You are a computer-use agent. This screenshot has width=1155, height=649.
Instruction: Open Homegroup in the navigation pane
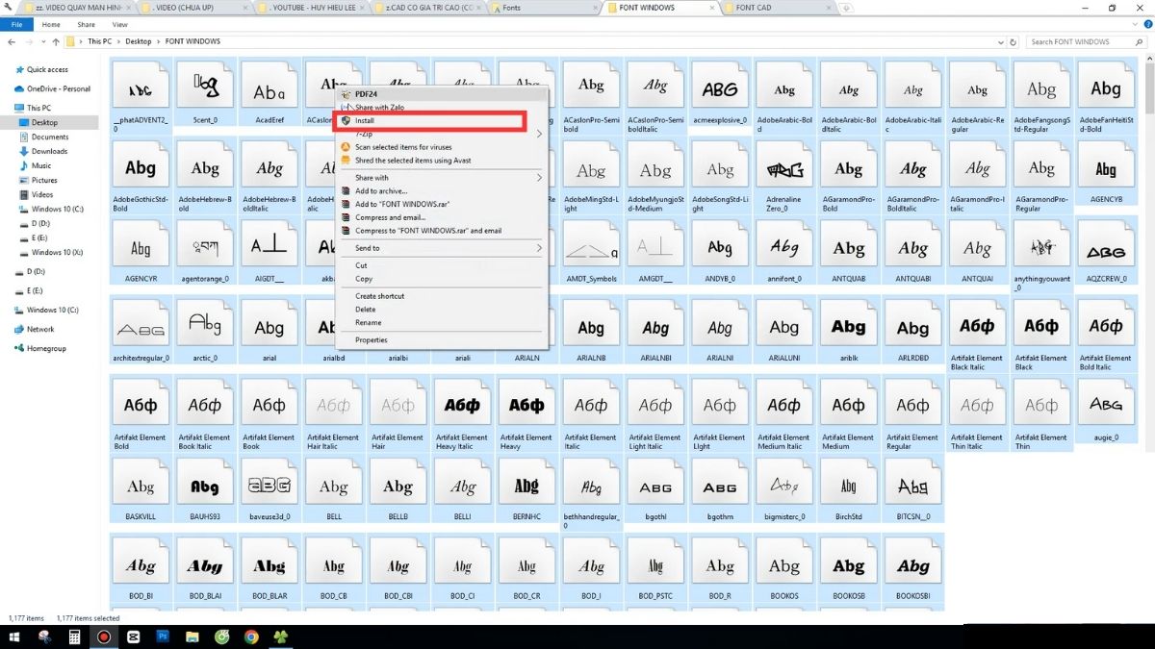tap(46, 348)
